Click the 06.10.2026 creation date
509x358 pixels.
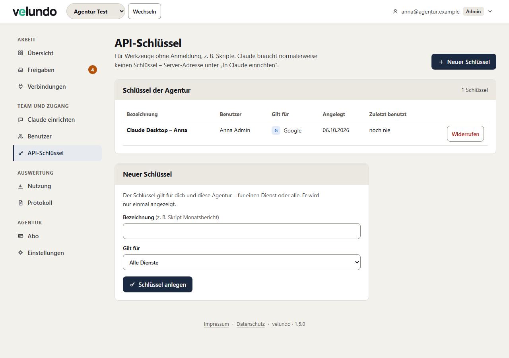[336, 130]
